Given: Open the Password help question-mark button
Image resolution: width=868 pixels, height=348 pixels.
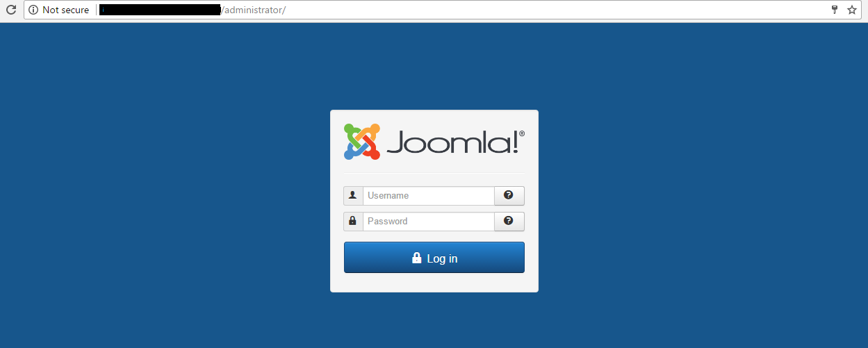Looking at the screenshot, I should [509, 222].
